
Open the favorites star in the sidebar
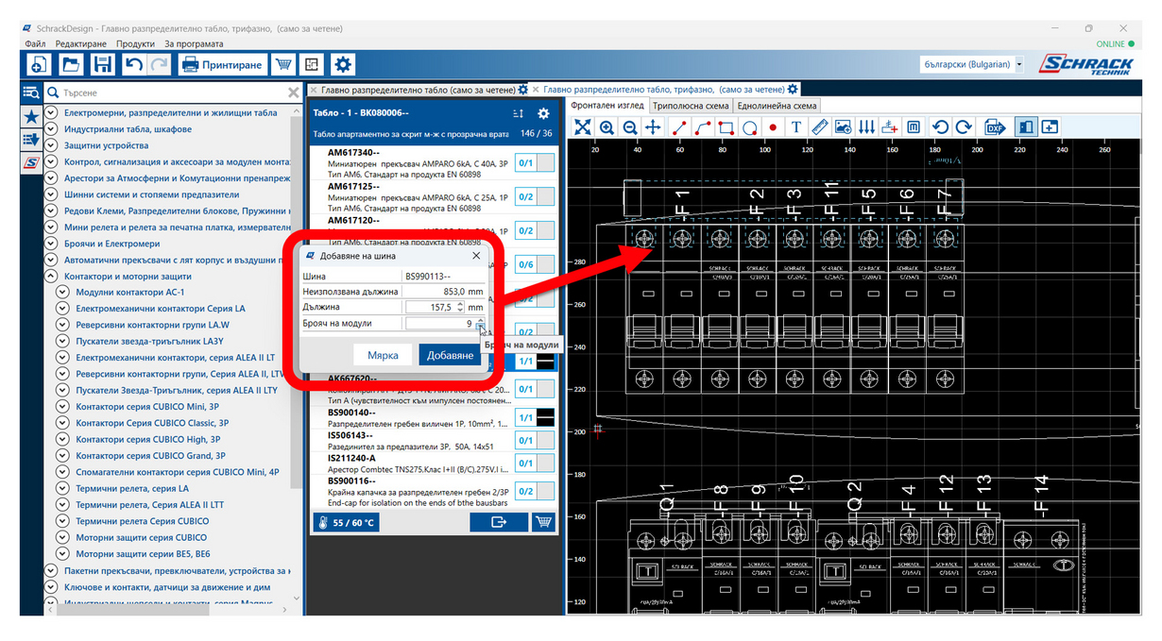coord(31,116)
